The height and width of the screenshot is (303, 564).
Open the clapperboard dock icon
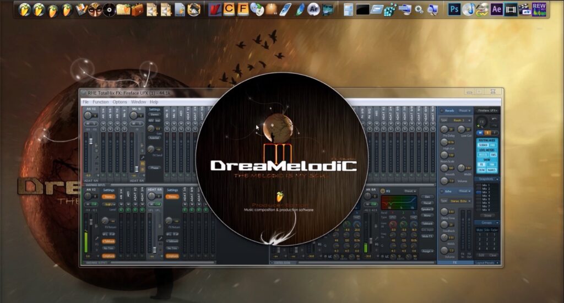pos(525,10)
